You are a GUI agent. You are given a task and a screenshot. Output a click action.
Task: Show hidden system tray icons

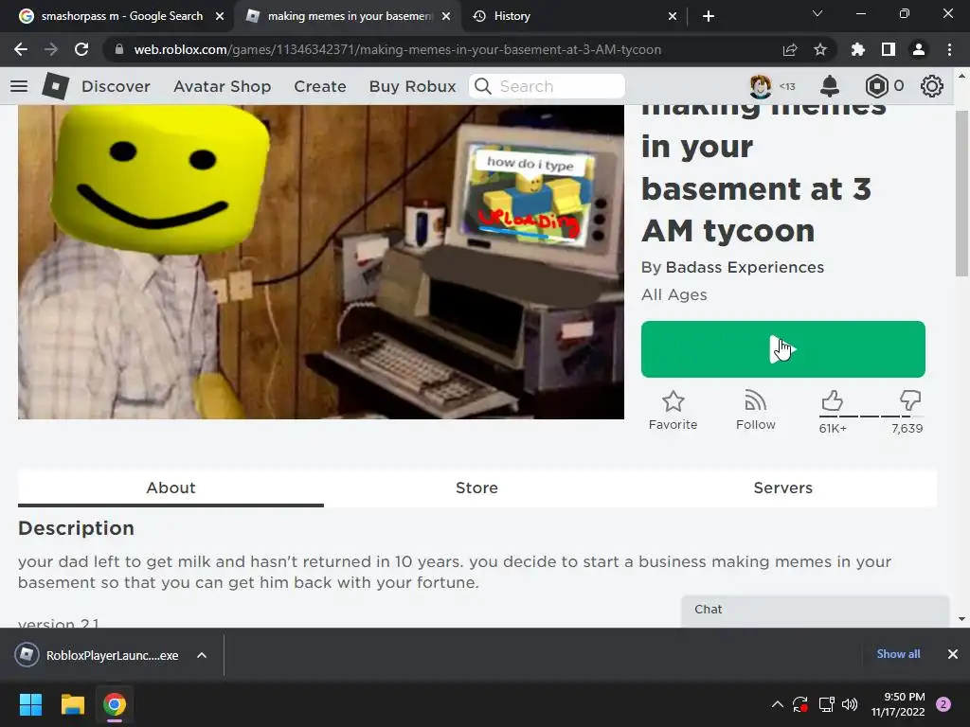click(778, 704)
